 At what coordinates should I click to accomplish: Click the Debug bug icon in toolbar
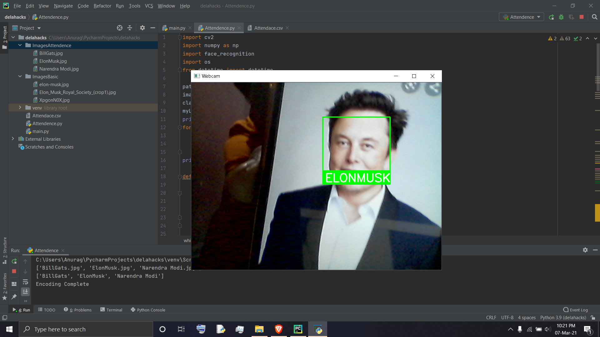561,17
